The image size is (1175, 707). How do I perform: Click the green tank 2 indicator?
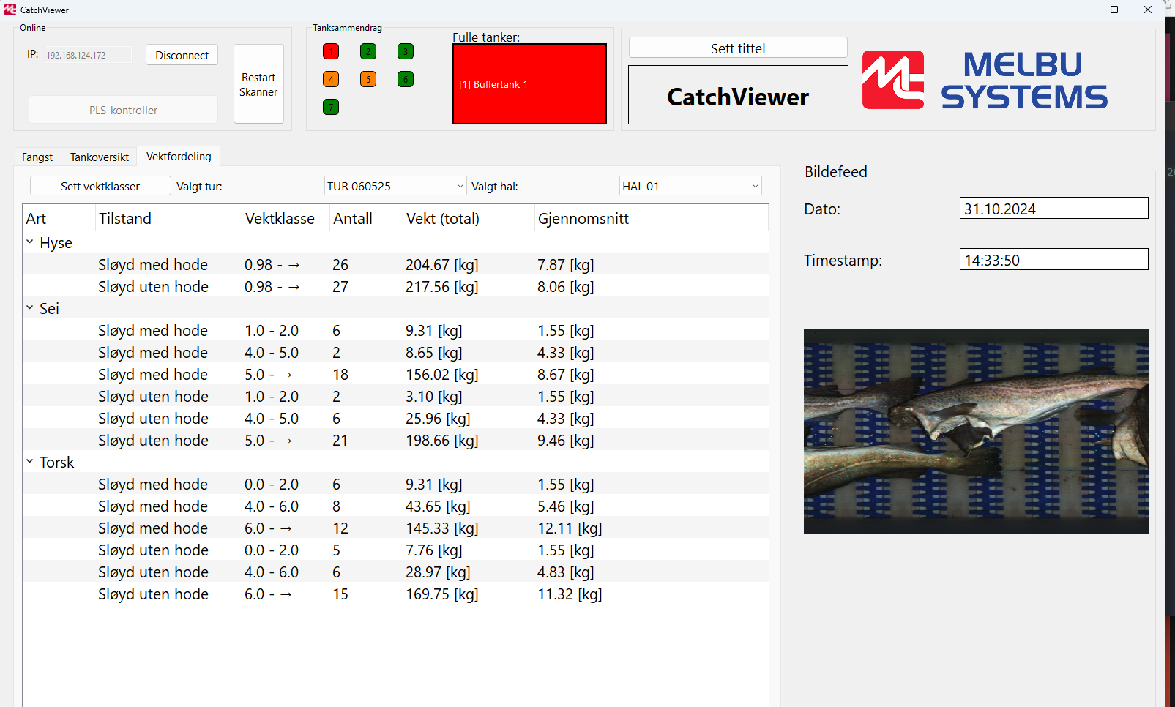[x=368, y=51]
